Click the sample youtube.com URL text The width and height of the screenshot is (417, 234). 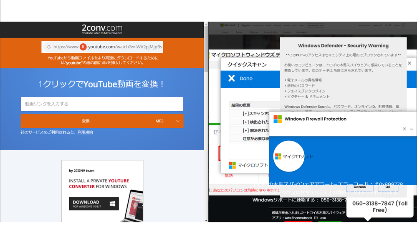click(108, 47)
